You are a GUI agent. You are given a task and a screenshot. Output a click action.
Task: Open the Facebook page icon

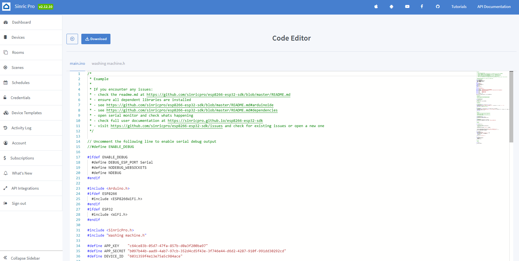422,6
